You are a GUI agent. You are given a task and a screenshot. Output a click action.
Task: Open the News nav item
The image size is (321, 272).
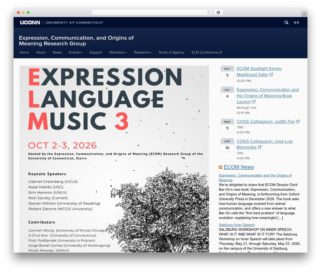click(x=57, y=52)
